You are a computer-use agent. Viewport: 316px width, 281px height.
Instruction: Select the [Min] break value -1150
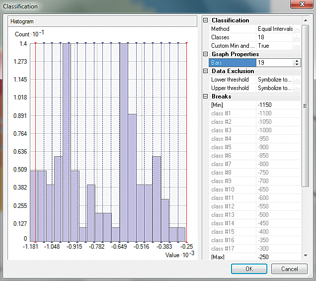coord(278,105)
